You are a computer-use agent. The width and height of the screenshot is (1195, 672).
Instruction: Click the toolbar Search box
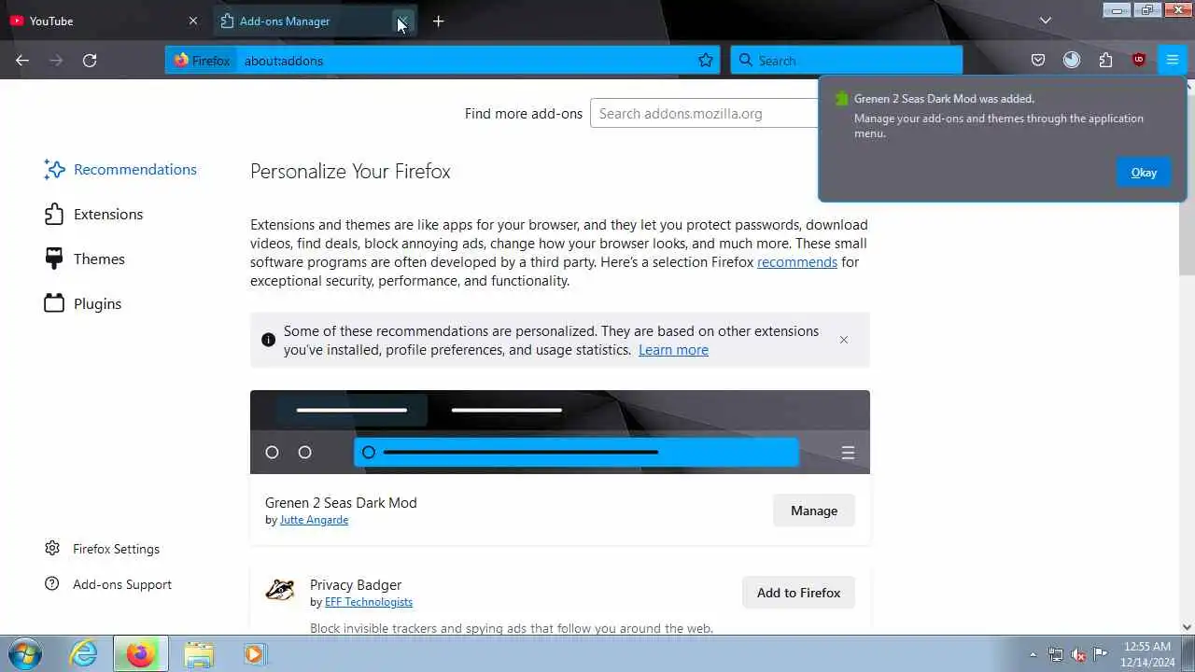pyautogui.click(x=847, y=61)
